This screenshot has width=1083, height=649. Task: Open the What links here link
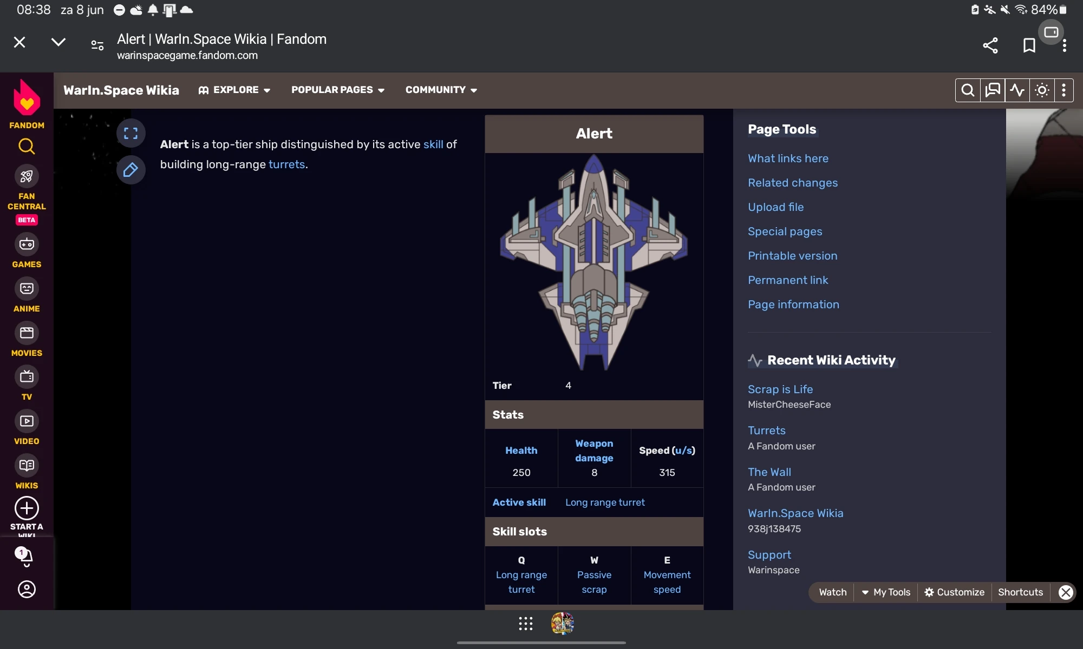(x=788, y=158)
